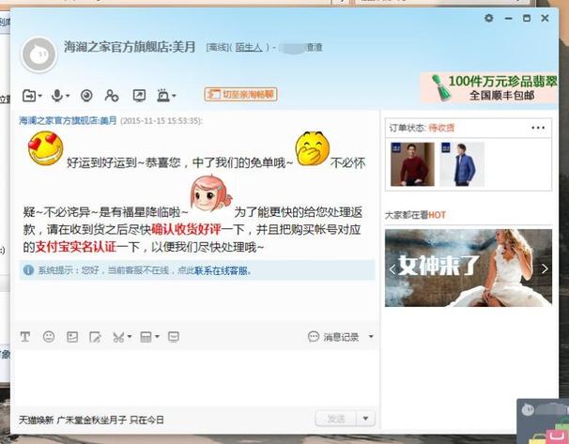Click the heart-eyes emoji in message
569x444 pixels.
pyautogui.click(x=46, y=148)
